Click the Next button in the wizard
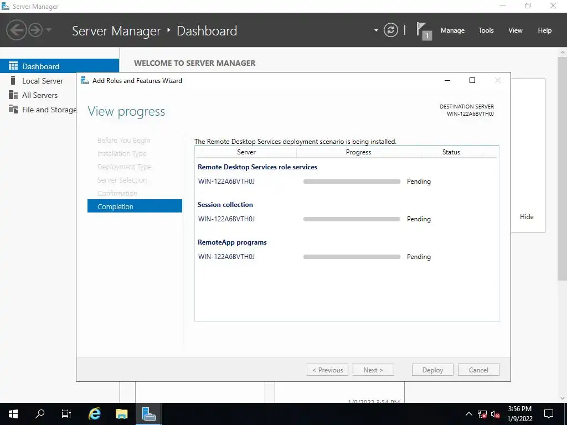 [x=373, y=370]
